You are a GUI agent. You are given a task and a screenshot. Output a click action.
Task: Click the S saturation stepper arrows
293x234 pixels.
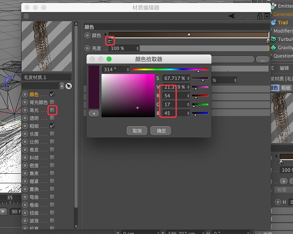(x=188, y=78)
